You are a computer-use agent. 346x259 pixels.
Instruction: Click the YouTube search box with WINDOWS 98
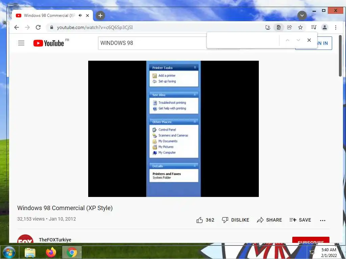(x=152, y=43)
